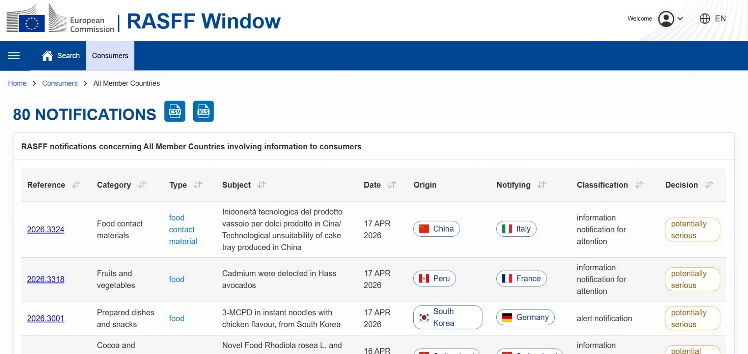The image size is (748, 354).
Task: Sort table by Reference column
Action: click(x=76, y=185)
